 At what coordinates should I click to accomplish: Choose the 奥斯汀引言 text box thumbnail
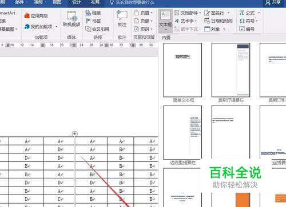273,70
